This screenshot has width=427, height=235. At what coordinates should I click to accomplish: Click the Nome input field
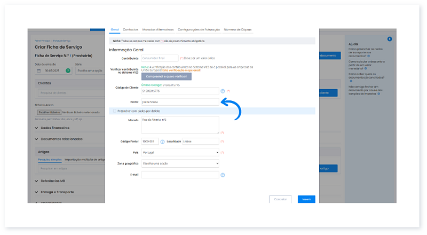click(x=180, y=102)
